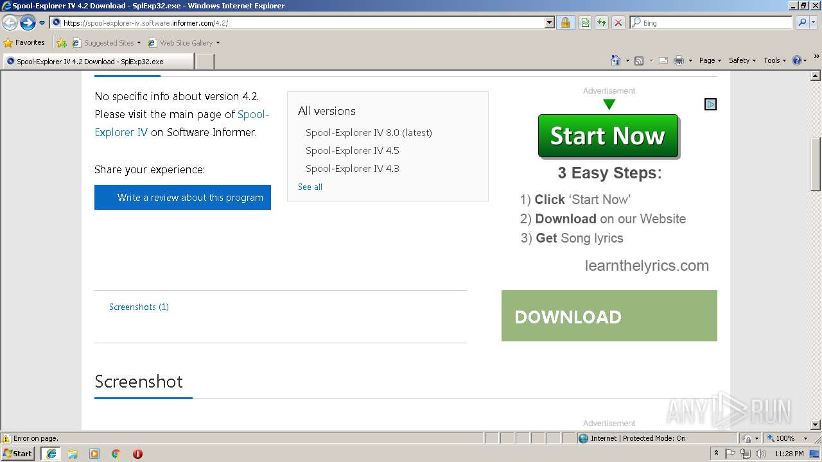Click the Action Center flag icon
Image resolution: width=822 pixels, height=462 pixels.
pyautogui.click(x=730, y=454)
